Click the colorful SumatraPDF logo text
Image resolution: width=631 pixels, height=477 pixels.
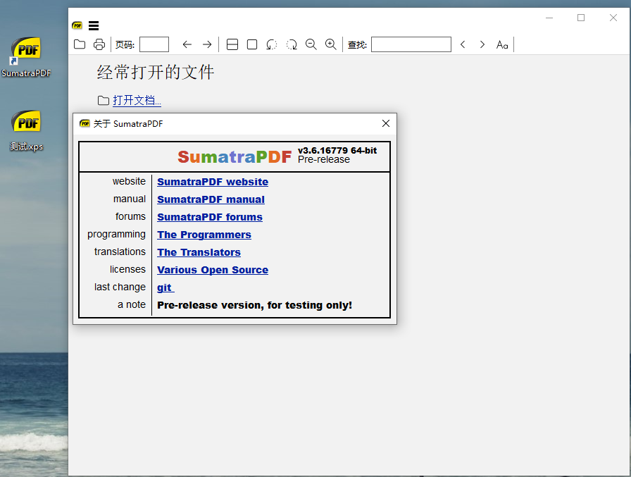click(235, 156)
